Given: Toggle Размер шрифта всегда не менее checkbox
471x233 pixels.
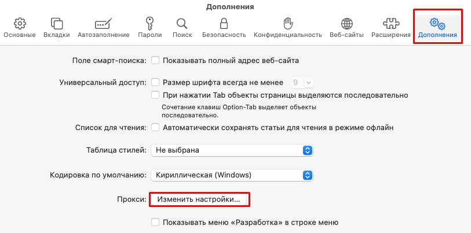Looking at the screenshot, I should click(155, 82).
